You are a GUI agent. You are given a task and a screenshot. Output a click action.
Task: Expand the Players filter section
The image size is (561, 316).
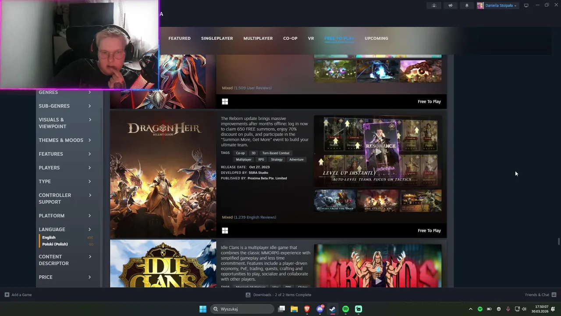coord(65,168)
